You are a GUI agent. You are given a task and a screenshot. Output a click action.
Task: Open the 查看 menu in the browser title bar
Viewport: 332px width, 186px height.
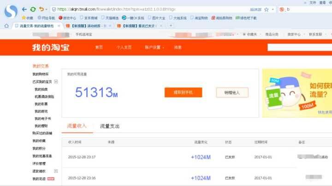322,3
